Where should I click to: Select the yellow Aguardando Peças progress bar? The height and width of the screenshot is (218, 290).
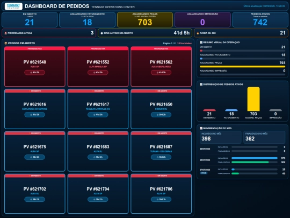(x=242, y=67)
